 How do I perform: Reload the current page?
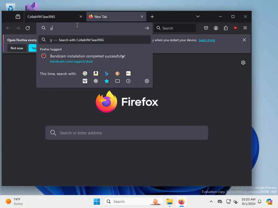(28, 28)
